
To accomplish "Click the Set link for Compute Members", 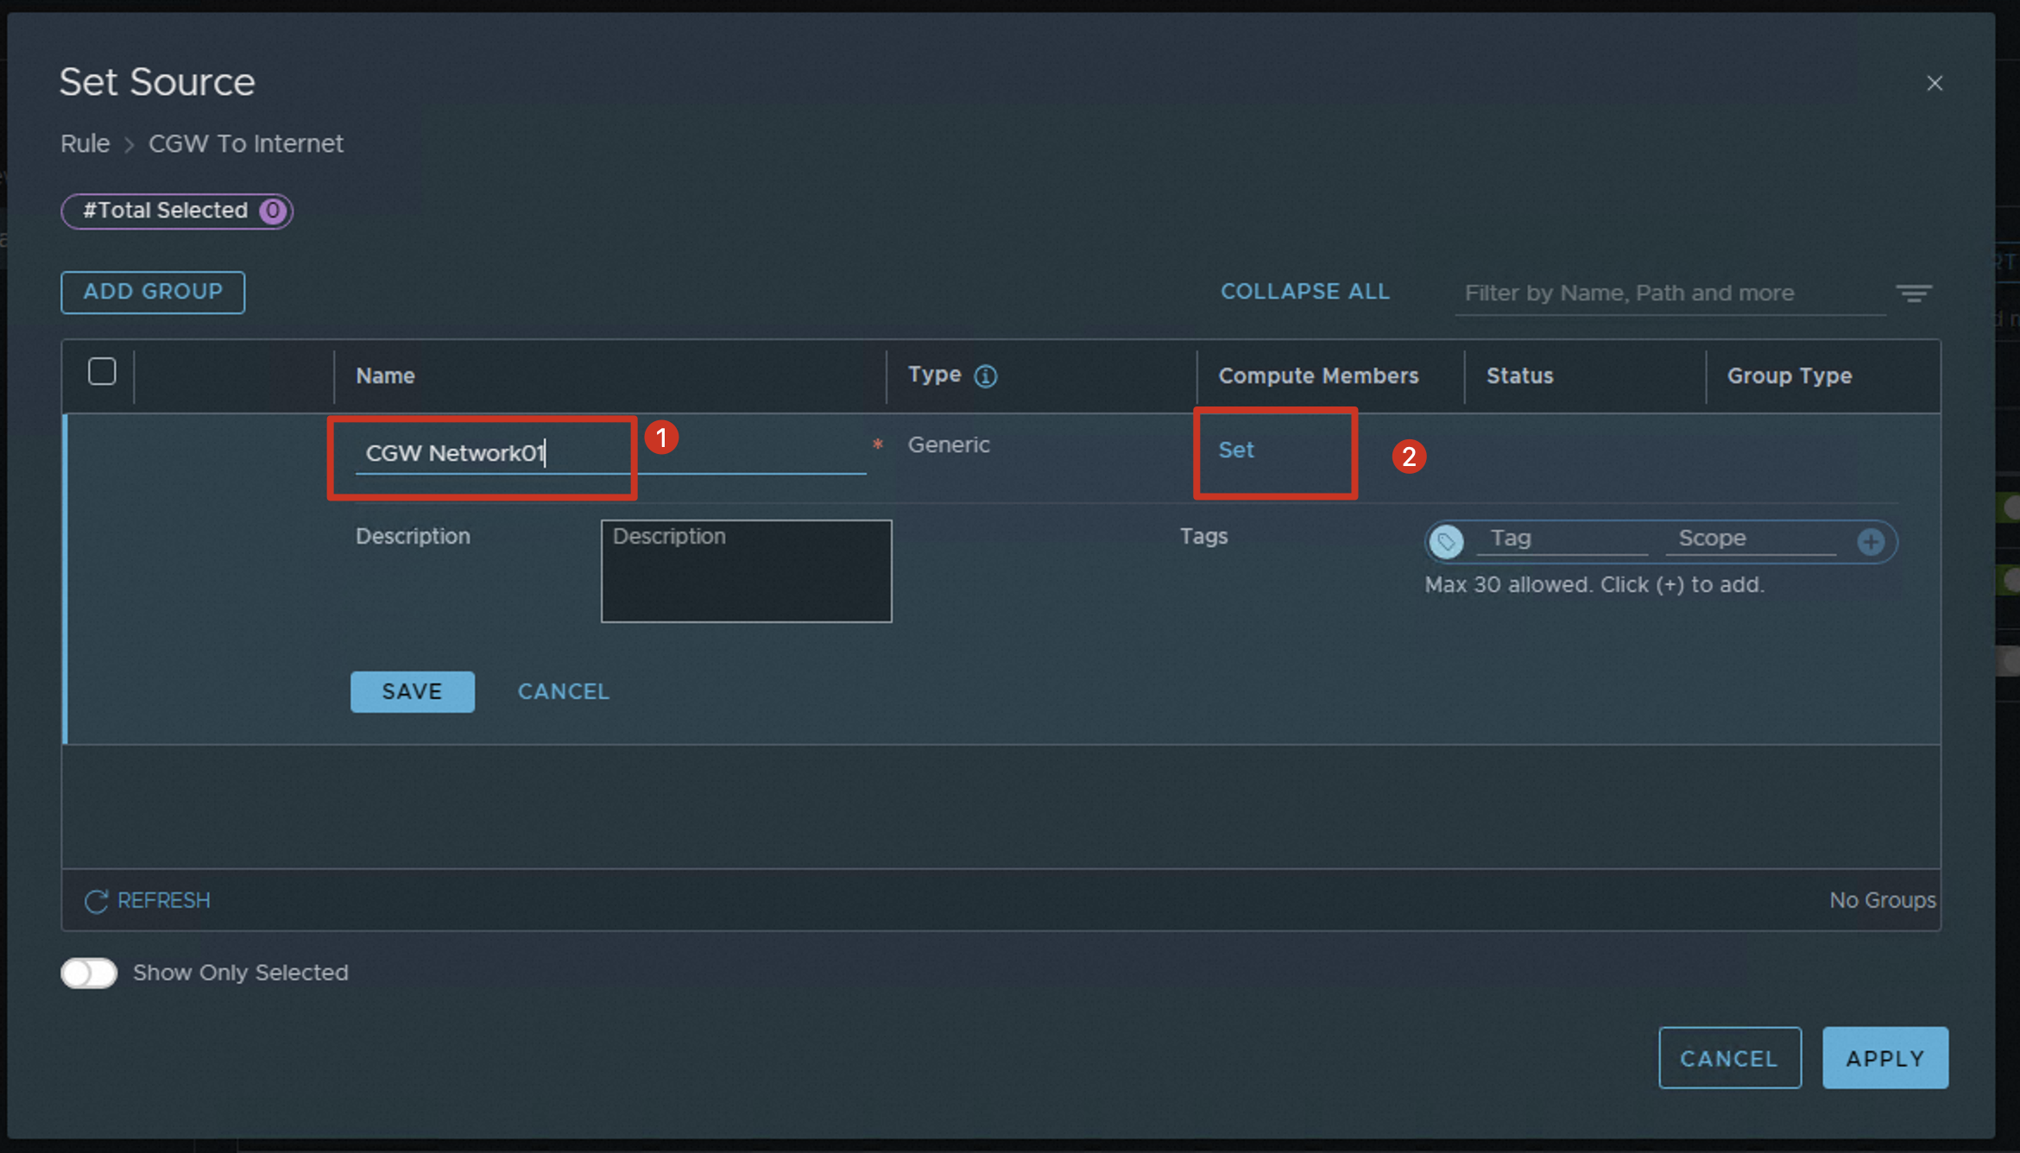I will point(1235,450).
